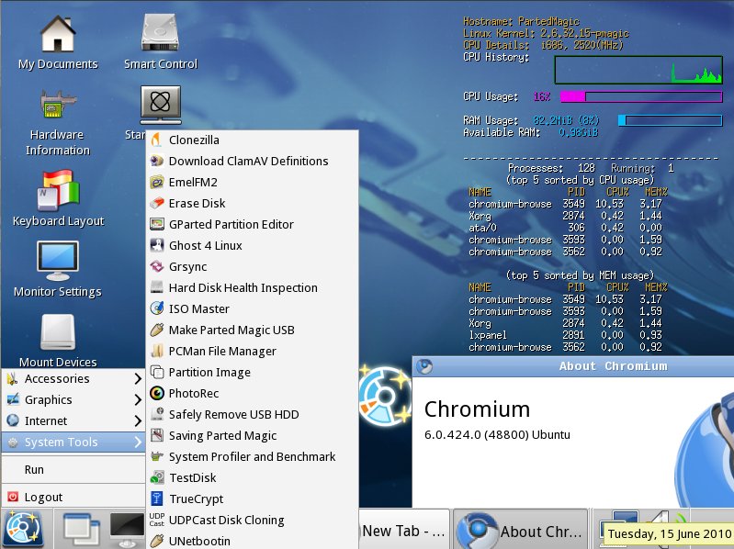Screen dimensions: 734x549
Task: Click the Grsync icon
Action: click(x=157, y=266)
